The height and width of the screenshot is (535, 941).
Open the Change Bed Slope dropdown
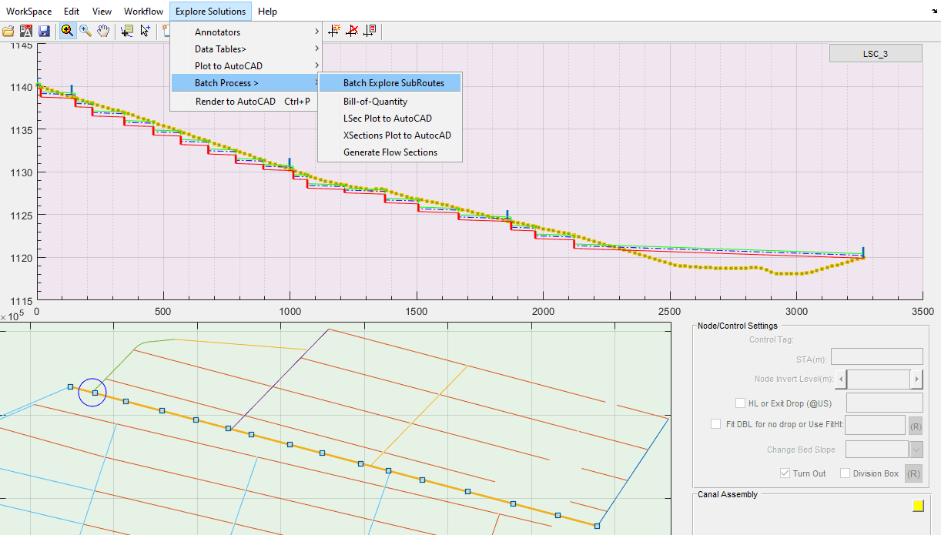coord(916,450)
